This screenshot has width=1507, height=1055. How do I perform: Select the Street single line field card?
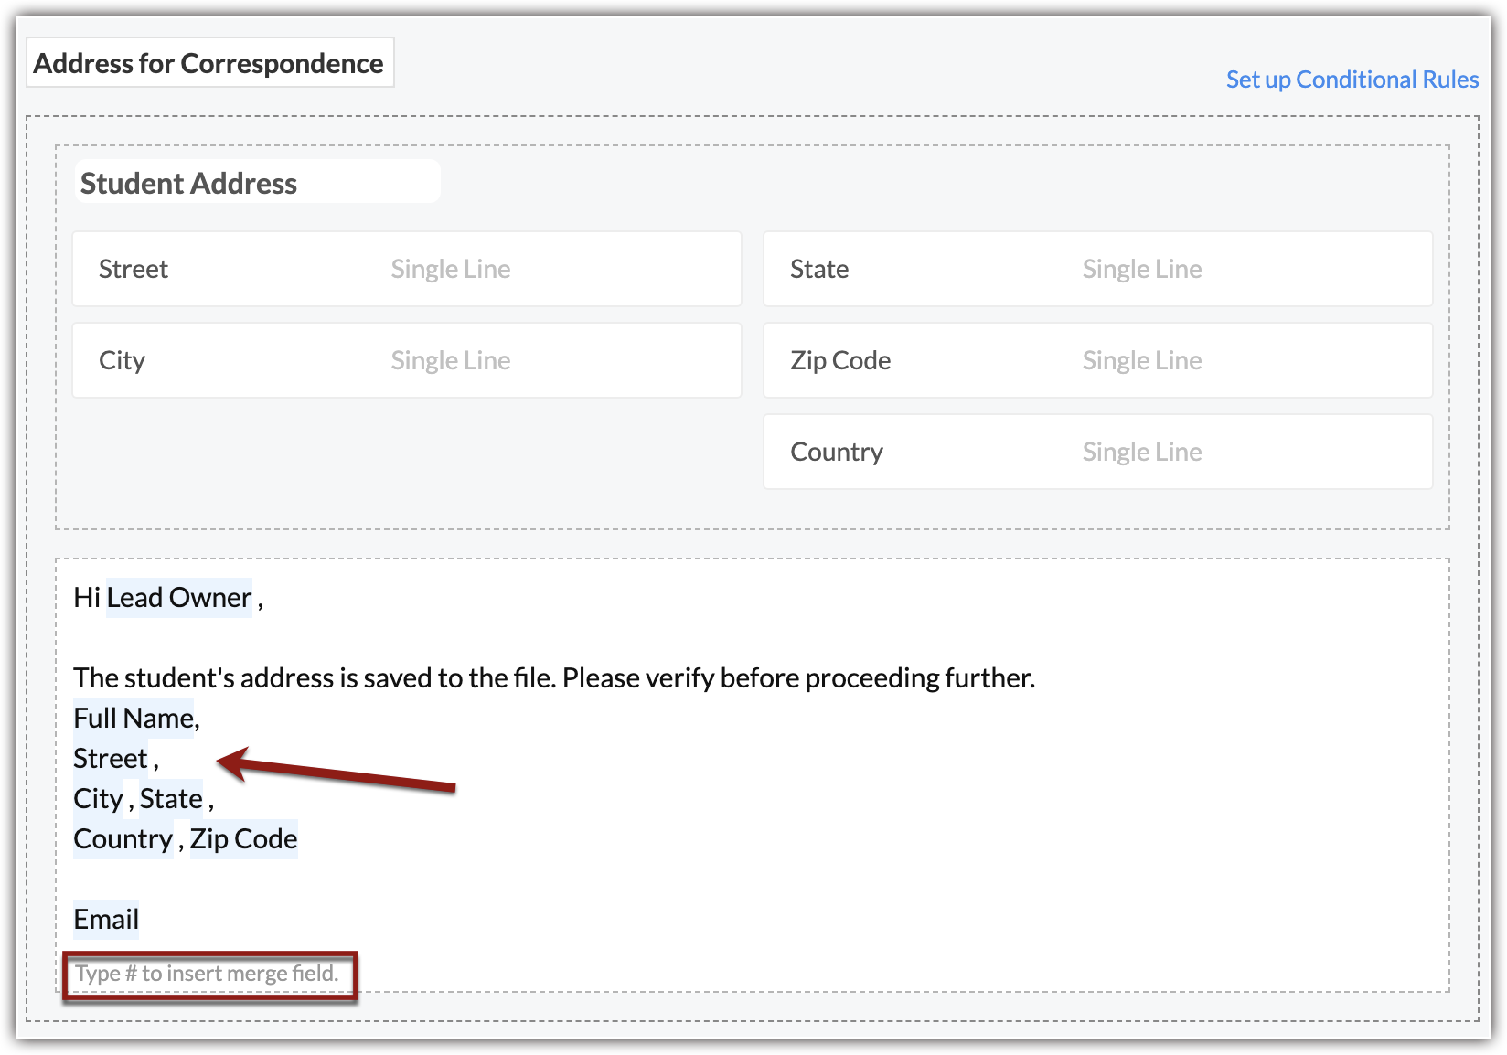[406, 269]
